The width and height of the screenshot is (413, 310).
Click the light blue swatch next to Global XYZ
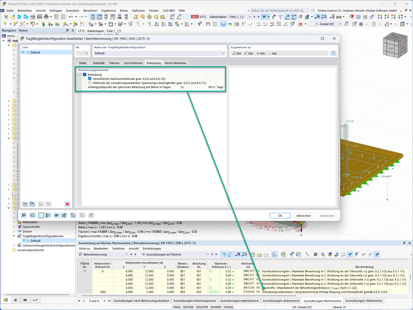[313, 24]
